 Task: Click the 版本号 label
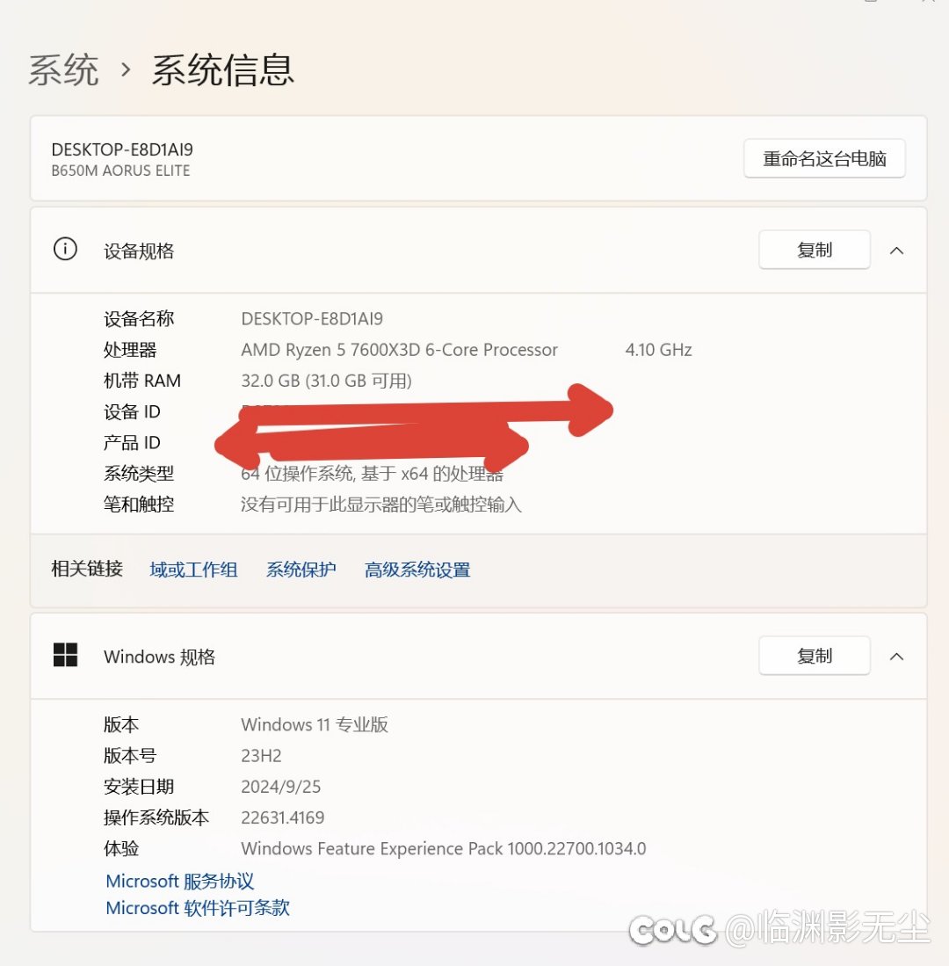(130, 755)
